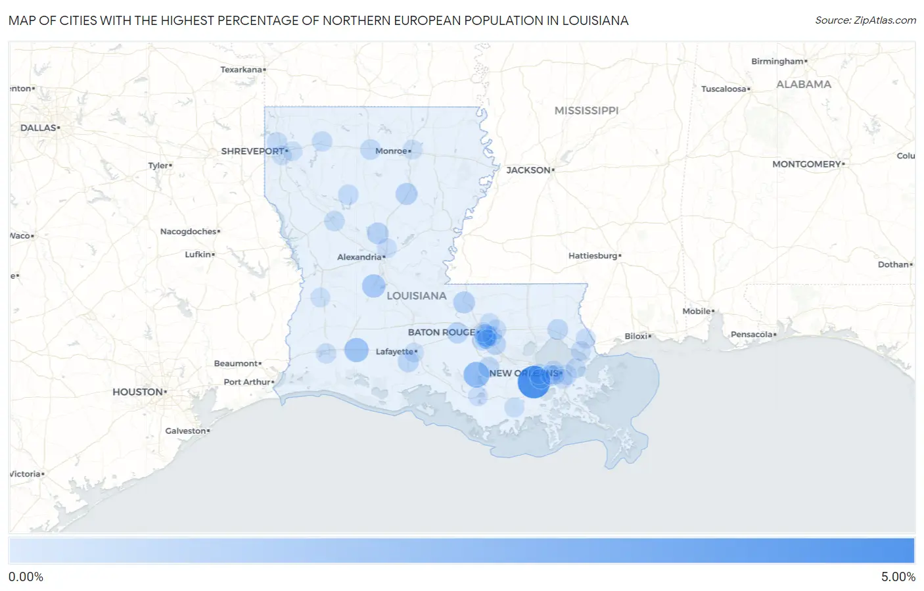Click the map title heading text
This screenshot has height=591, width=924.
tap(318, 20)
